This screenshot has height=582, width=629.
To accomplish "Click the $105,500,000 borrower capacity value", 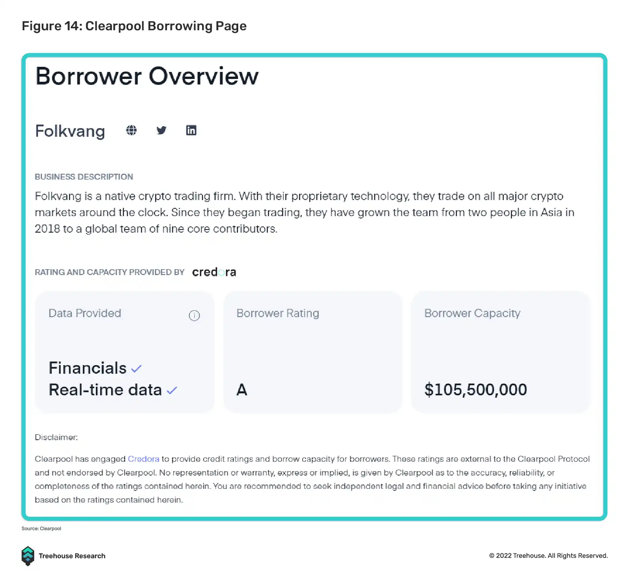I will (476, 390).
